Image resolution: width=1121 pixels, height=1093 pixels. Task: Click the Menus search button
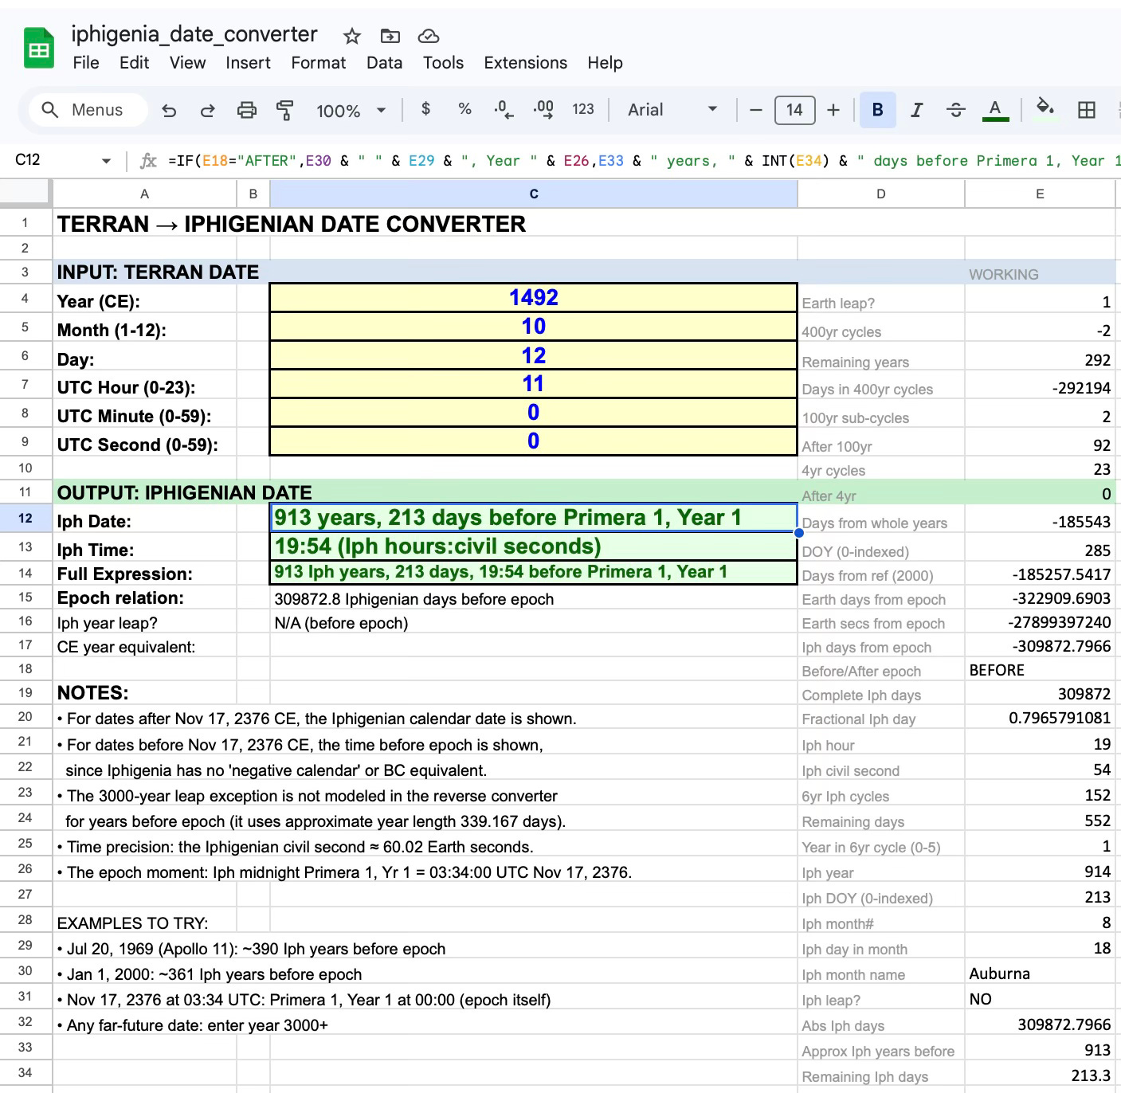[x=88, y=110]
